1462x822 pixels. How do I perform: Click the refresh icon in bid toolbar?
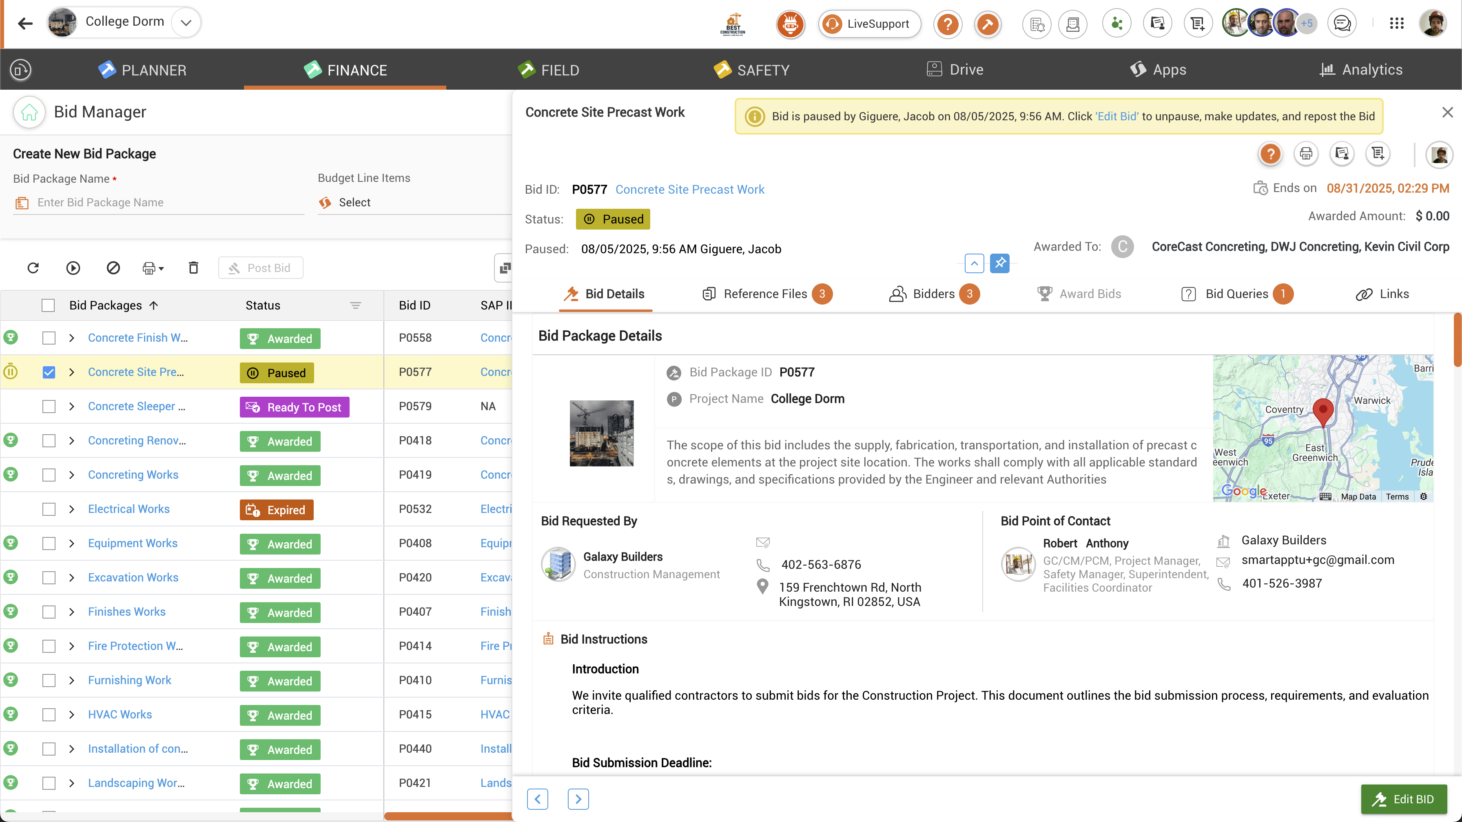(x=33, y=268)
